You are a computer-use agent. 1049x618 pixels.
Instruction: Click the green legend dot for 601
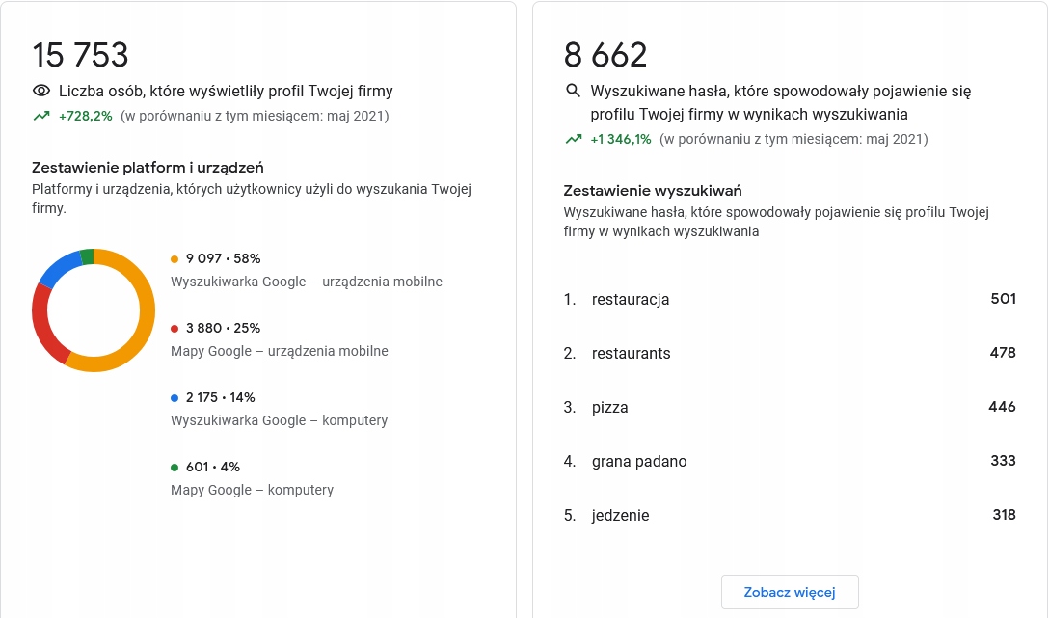(175, 467)
